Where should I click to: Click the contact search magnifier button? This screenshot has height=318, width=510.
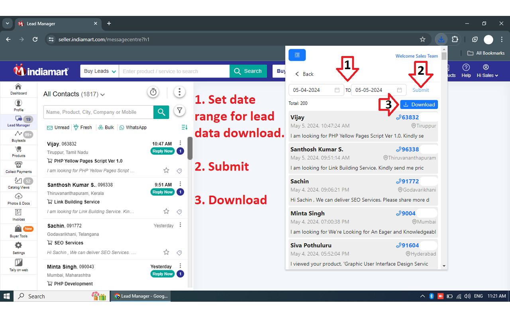(161, 112)
